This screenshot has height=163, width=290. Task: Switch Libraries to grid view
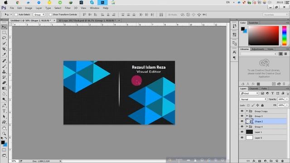(281, 54)
